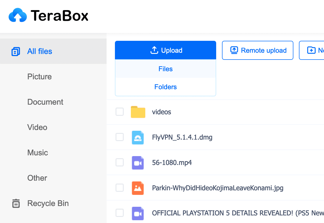Check the box next to the videos folder

click(119, 112)
